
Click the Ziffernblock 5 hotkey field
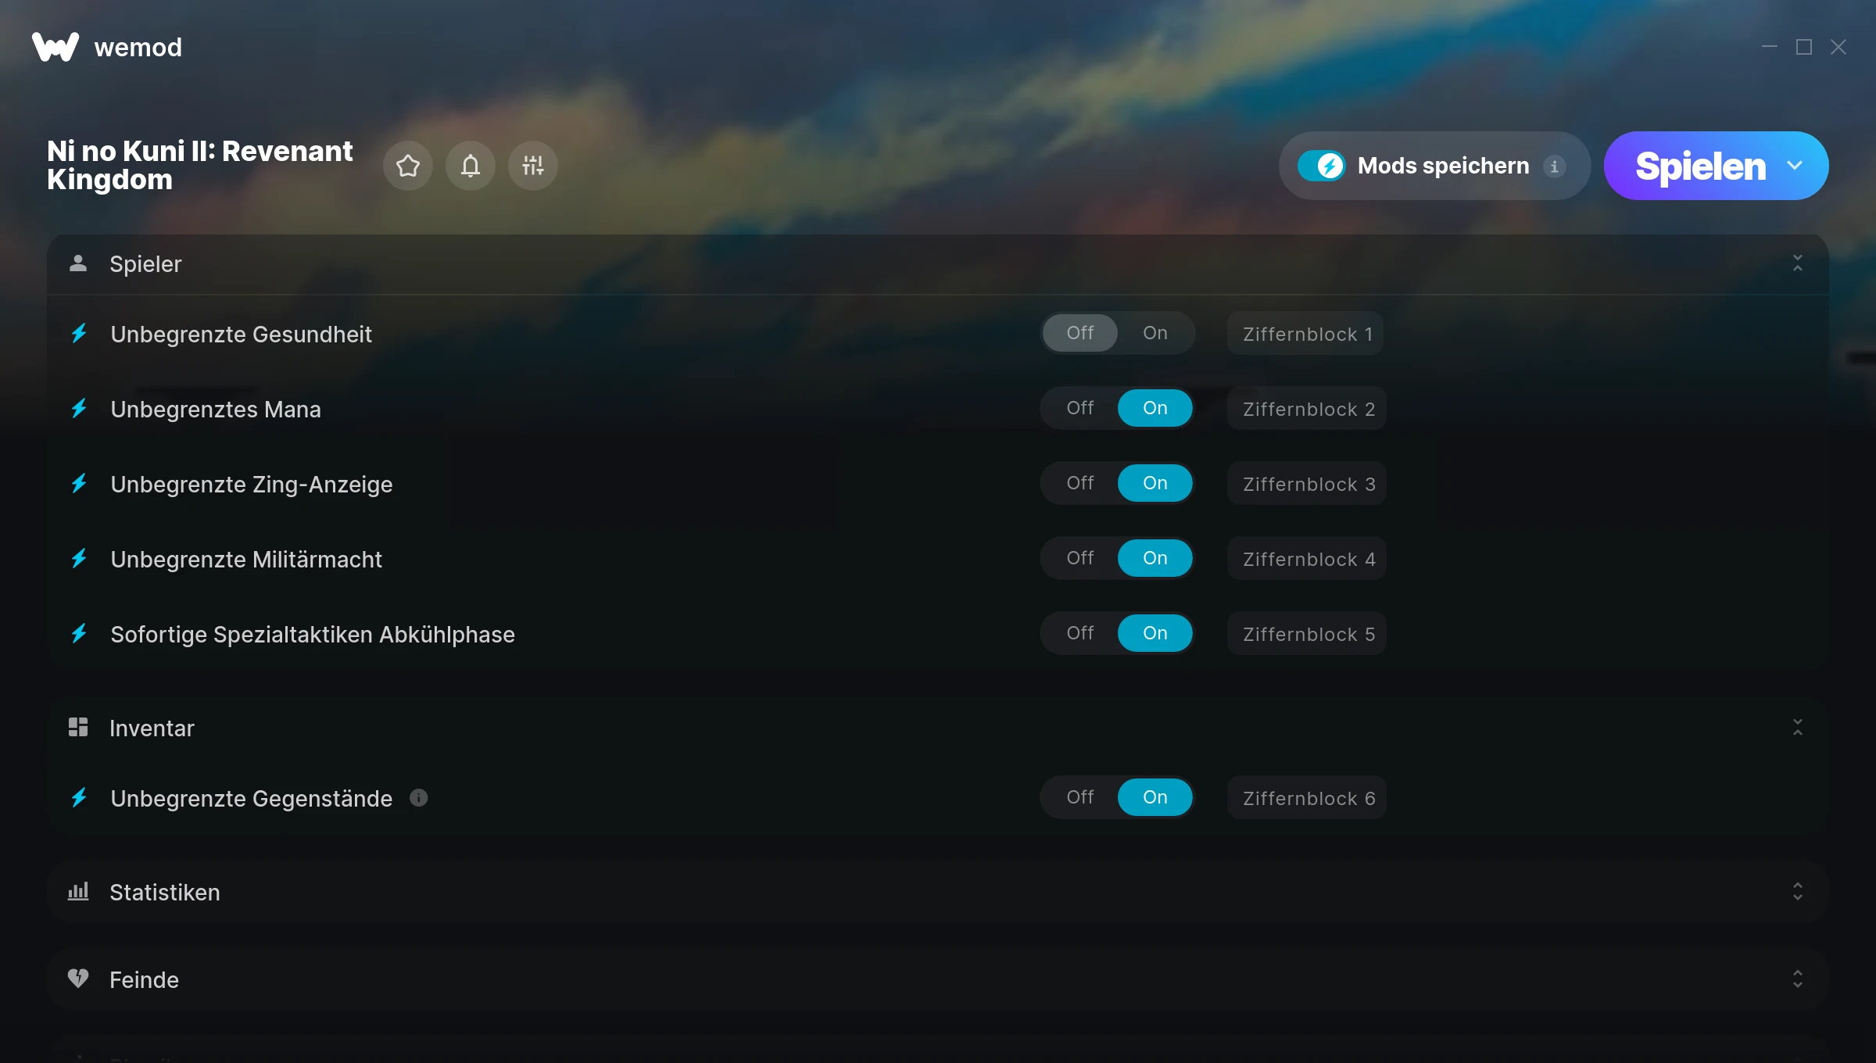click(1307, 634)
